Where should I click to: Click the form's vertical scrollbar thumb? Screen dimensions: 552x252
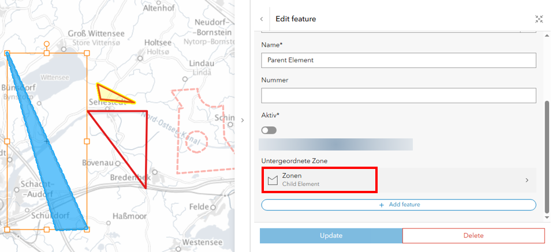[x=547, y=156]
